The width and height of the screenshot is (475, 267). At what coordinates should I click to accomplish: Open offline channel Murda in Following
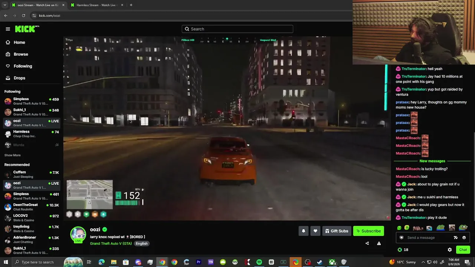coord(32,145)
